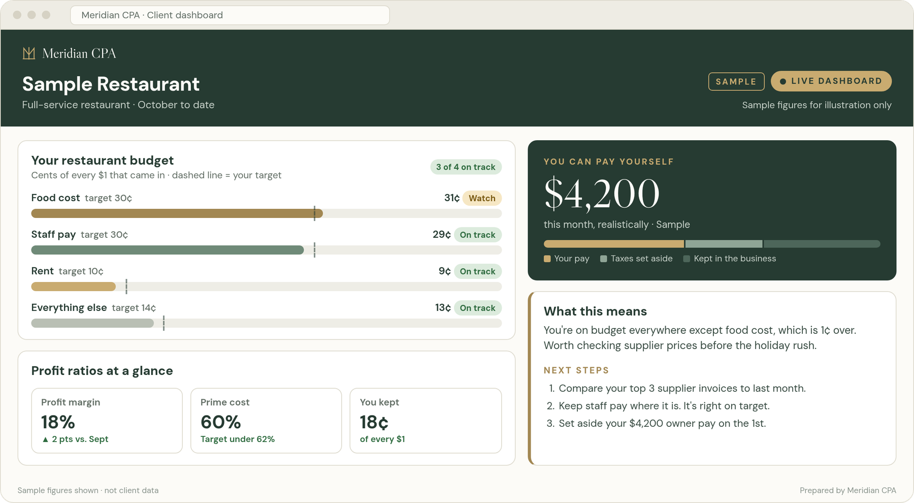
Task: Click the '3 of 4 on track' badge
Action: point(466,167)
